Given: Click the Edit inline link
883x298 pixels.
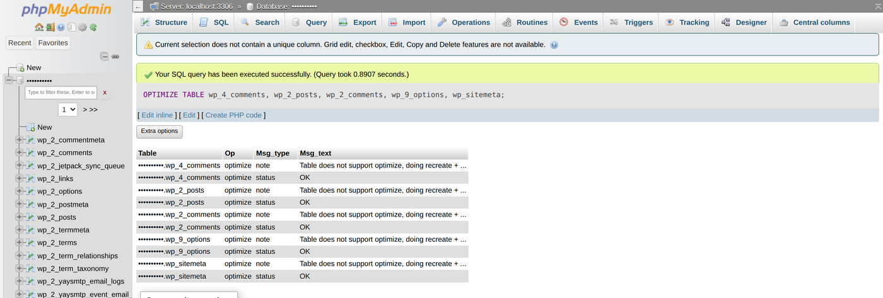Looking at the screenshot, I should pyautogui.click(x=157, y=115).
